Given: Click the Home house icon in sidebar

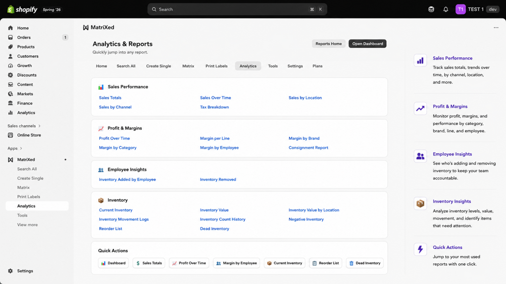Looking at the screenshot, I should (x=10, y=28).
